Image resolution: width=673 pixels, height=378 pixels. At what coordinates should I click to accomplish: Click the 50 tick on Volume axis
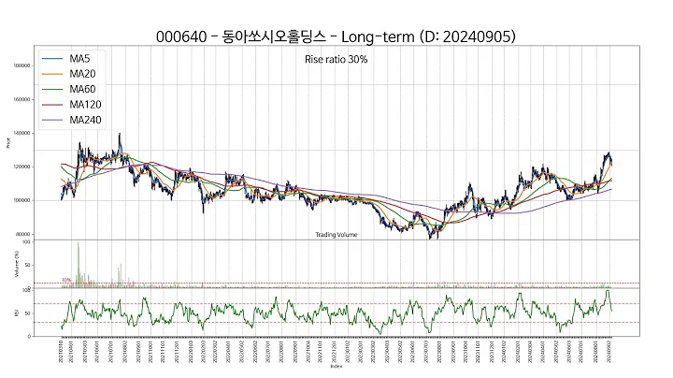click(x=27, y=265)
